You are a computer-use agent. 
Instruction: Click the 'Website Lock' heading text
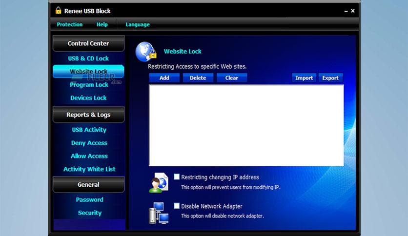[x=183, y=52]
